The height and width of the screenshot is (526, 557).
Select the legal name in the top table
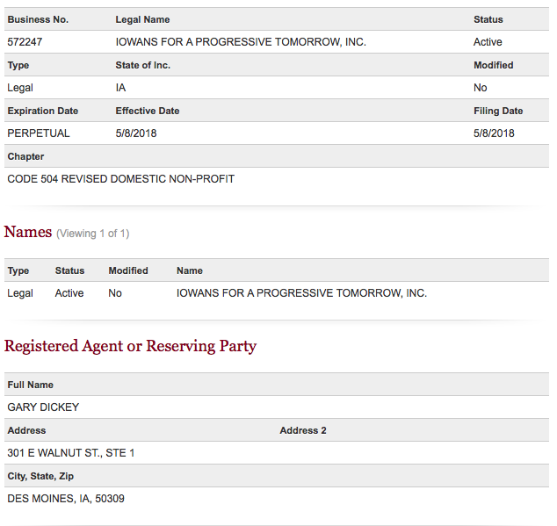[241, 42]
